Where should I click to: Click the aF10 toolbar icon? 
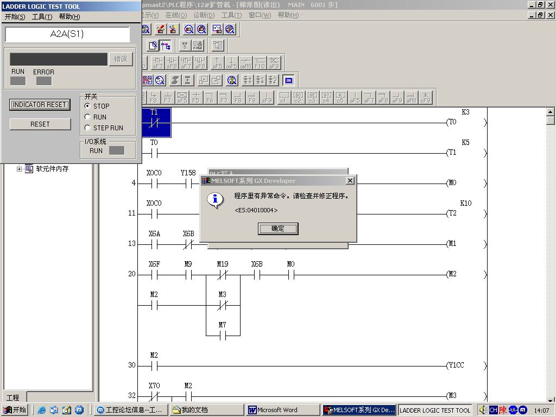click(x=412, y=97)
